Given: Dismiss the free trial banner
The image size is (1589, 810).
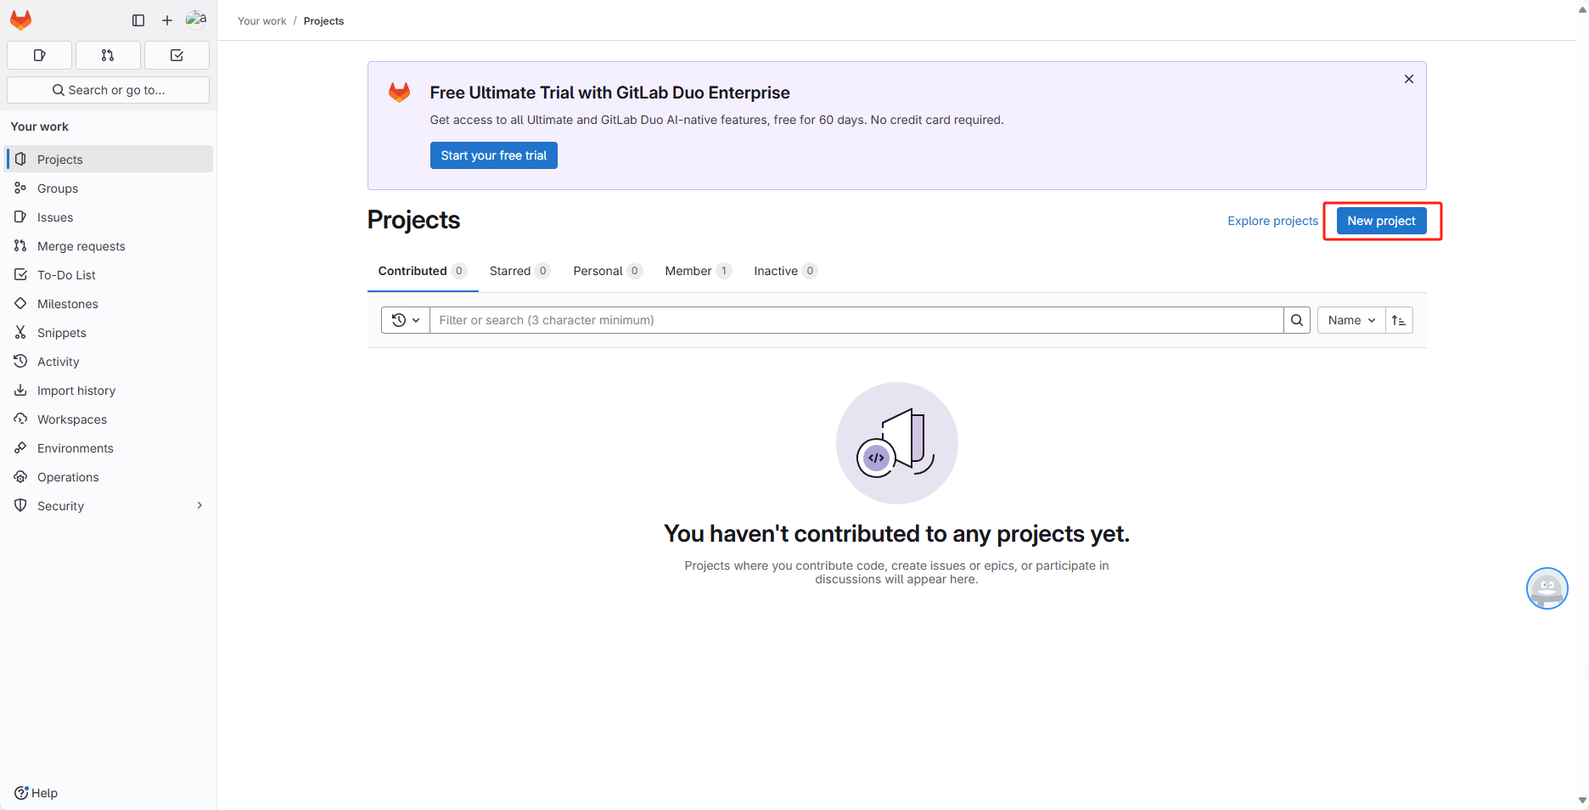Looking at the screenshot, I should pos(1408,78).
